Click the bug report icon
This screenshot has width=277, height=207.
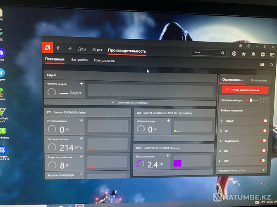click(x=241, y=46)
